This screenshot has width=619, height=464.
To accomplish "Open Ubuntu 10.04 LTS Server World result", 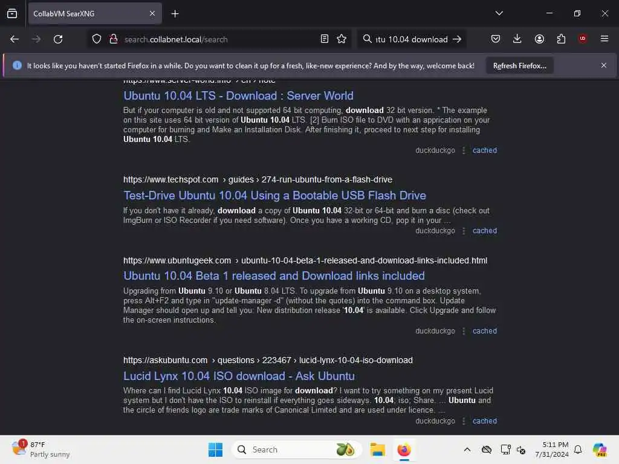I will [238, 96].
